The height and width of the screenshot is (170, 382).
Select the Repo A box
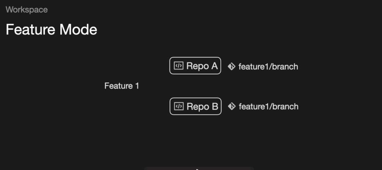coord(195,66)
